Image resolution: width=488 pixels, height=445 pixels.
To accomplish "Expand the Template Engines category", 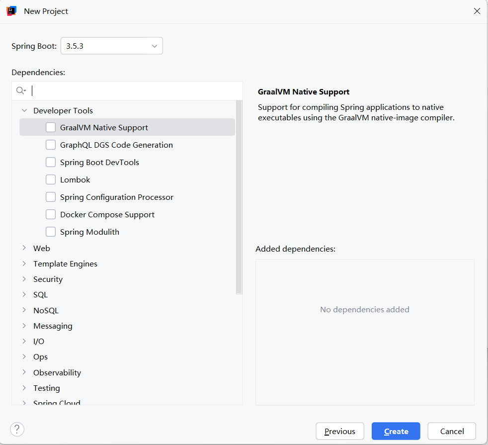I will coord(24,264).
